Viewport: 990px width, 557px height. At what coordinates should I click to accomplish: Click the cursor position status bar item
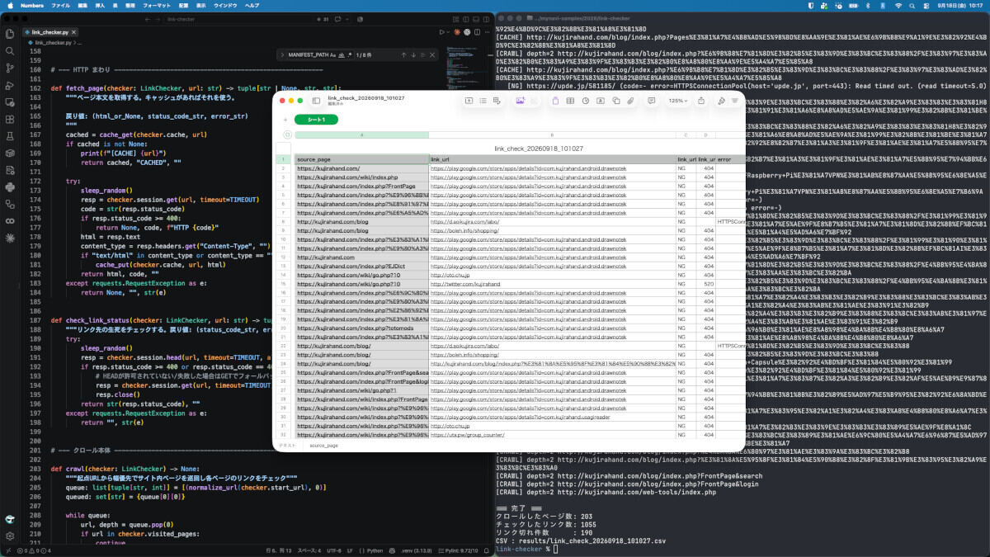click(279, 550)
